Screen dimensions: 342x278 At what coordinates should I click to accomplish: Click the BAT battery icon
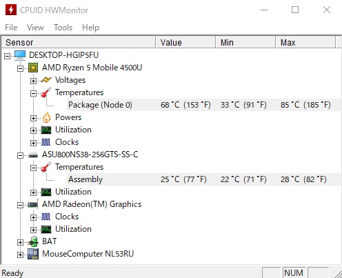click(33, 241)
